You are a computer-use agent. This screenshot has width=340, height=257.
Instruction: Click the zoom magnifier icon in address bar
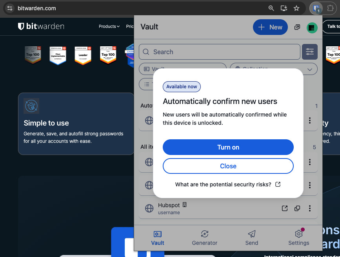271,8
